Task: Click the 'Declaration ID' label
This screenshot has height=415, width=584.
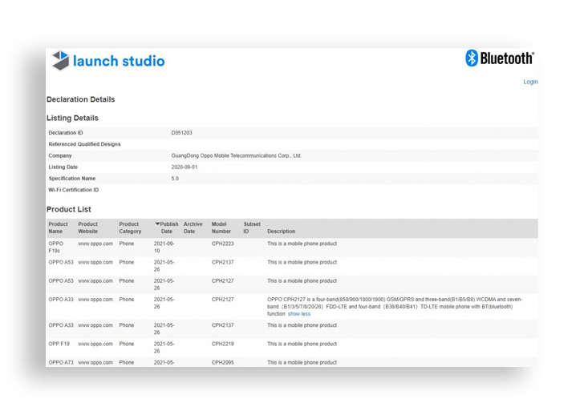Action: point(66,133)
